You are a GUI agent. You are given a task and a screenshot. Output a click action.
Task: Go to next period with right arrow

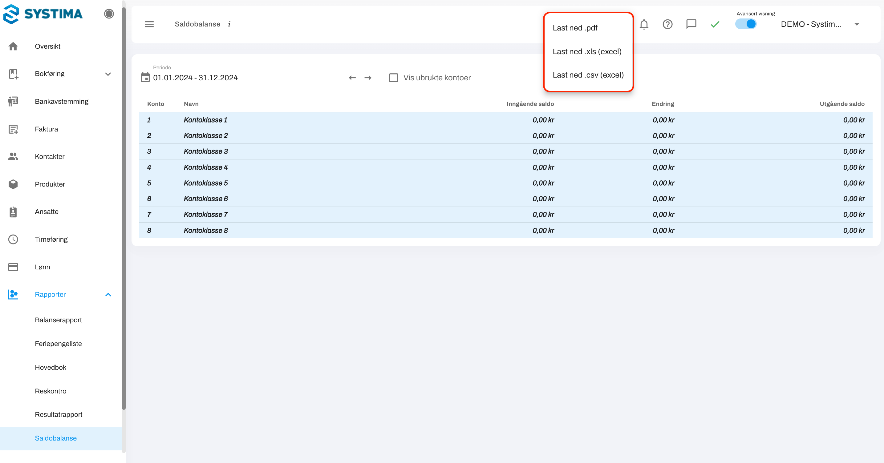[368, 78]
